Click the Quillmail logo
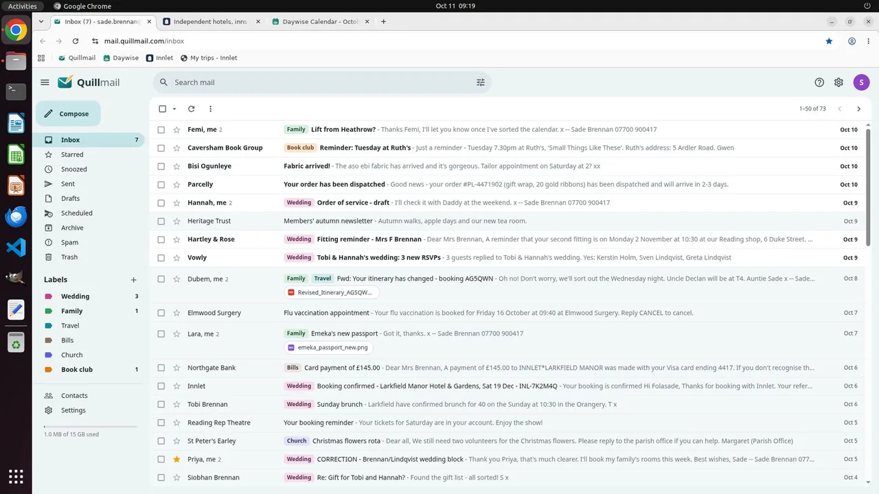Viewport: 879px width, 494px height. (89, 82)
